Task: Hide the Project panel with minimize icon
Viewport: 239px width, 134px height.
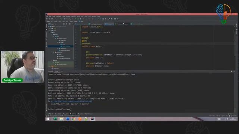Action: [72, 24]
